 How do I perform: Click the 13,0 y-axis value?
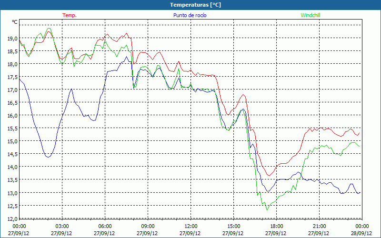pos(12,193)
